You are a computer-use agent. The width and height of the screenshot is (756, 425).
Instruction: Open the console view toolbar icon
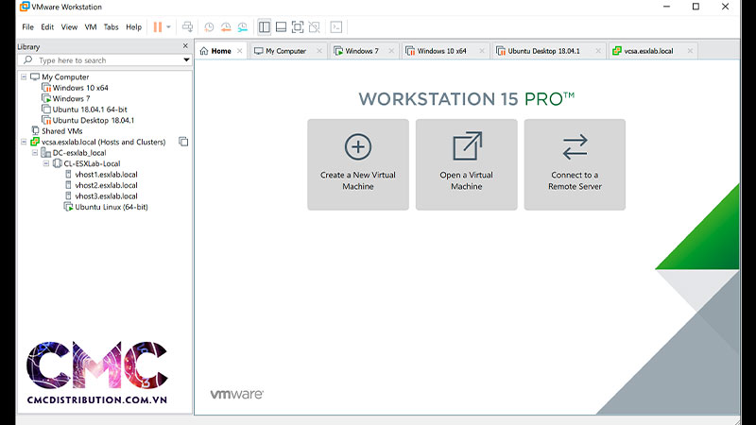coord(336,27)
